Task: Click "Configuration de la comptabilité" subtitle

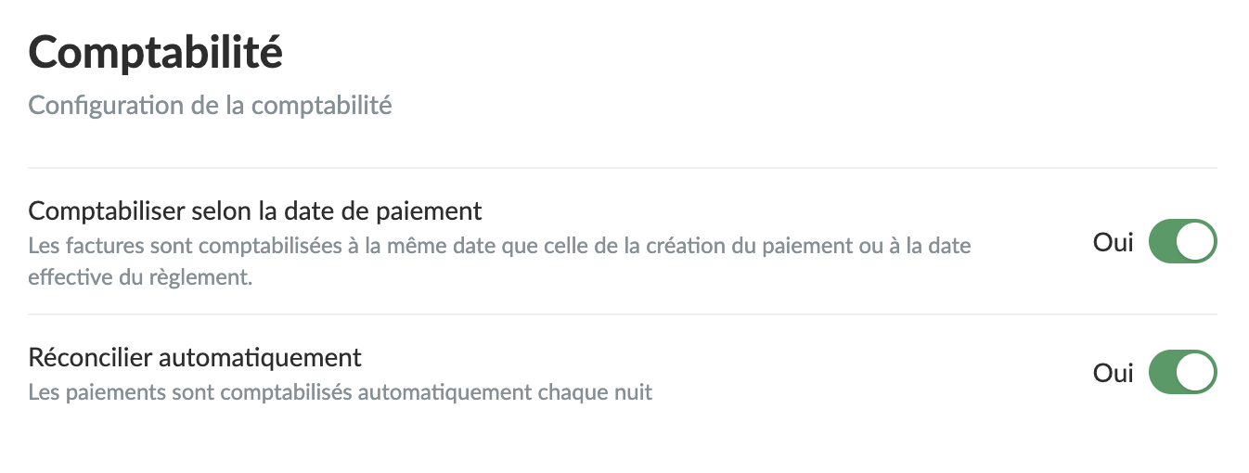Action: [210, 105]
